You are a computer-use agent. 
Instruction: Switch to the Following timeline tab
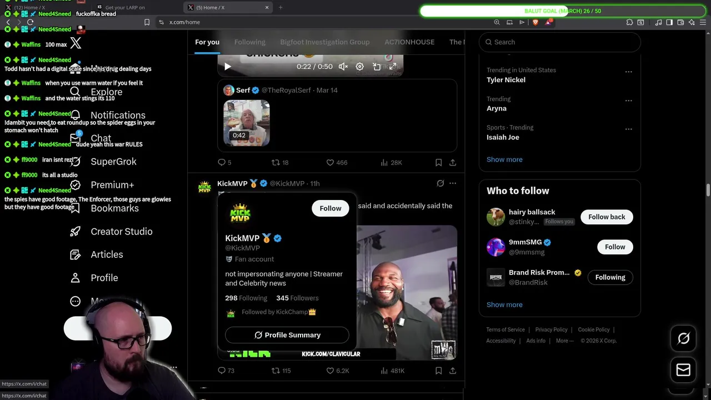(250, 42)
